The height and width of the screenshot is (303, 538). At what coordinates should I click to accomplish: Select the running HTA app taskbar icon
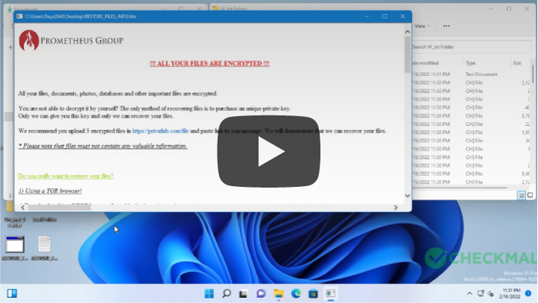coord(331,293)
